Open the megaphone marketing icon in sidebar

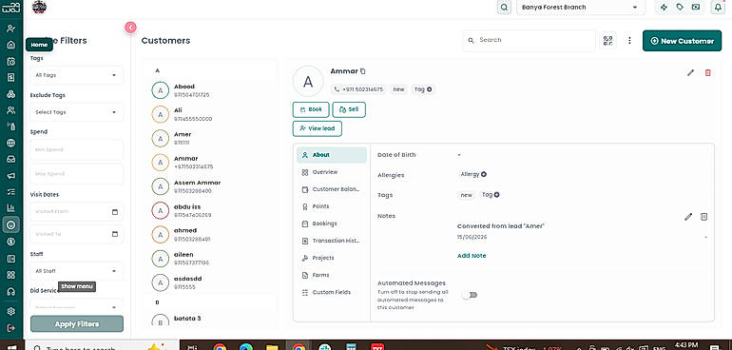[x=10, y=176]
